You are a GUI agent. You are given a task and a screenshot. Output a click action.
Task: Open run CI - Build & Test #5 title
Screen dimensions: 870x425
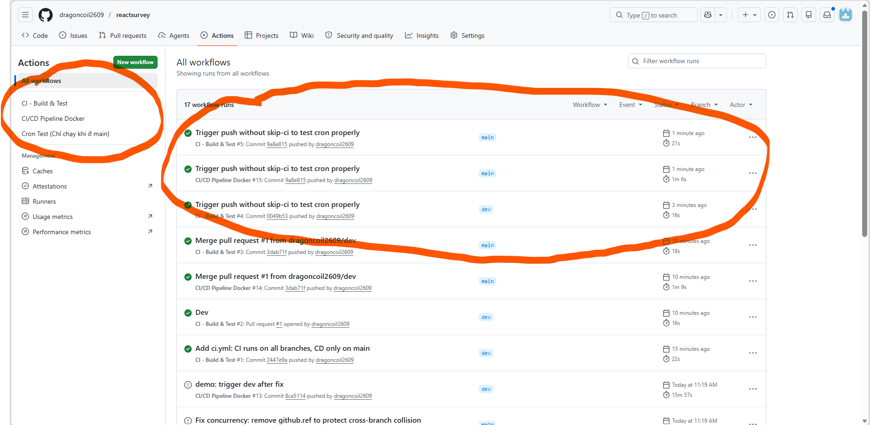tap(277, 133)
